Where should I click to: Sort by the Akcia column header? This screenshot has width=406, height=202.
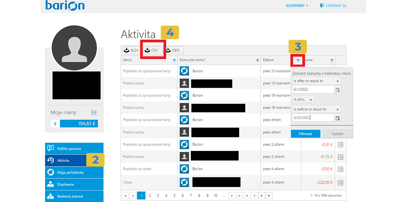(x=128, y=60)
